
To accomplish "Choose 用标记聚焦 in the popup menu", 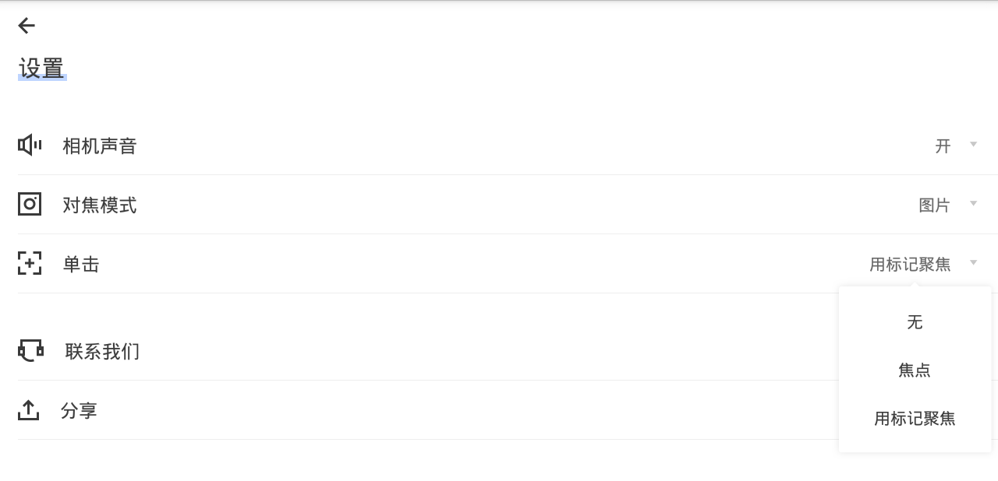I will [915, 419].
